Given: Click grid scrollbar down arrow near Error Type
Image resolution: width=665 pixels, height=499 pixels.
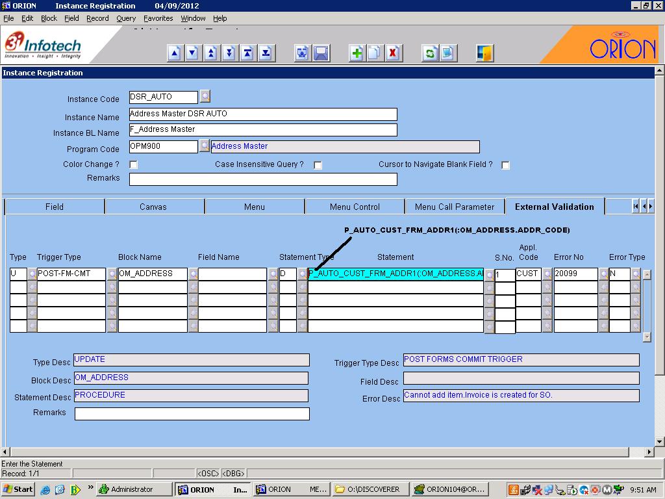Looking at the screenshot, I should point(647,337).
